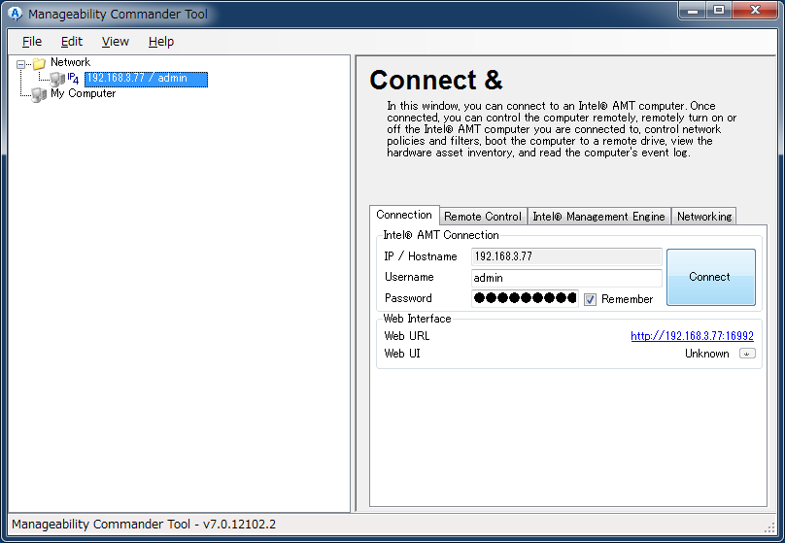Screen dimensions: 785x543
Task: Switch to Intel Management Engine tab
Action: (x=598, y=217)
